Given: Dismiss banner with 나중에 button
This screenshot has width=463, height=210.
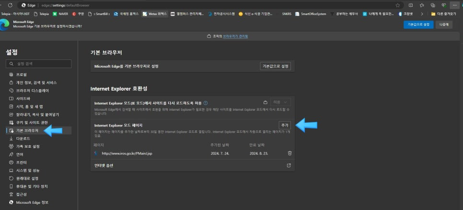Looking at the screenshot, I should [x=444, y=25].
